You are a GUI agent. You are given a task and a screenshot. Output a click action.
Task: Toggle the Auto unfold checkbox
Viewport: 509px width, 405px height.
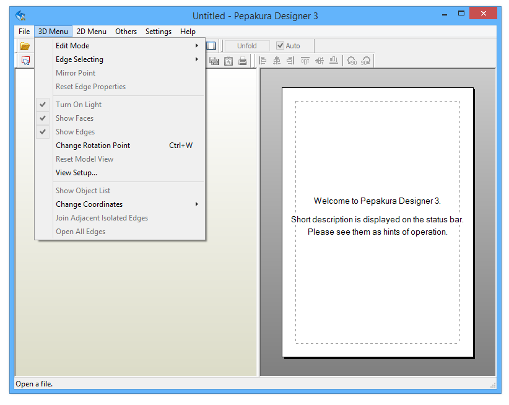281,45
